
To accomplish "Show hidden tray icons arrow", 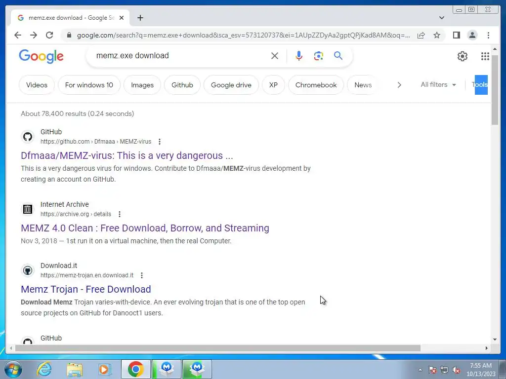I will (420, 370).
